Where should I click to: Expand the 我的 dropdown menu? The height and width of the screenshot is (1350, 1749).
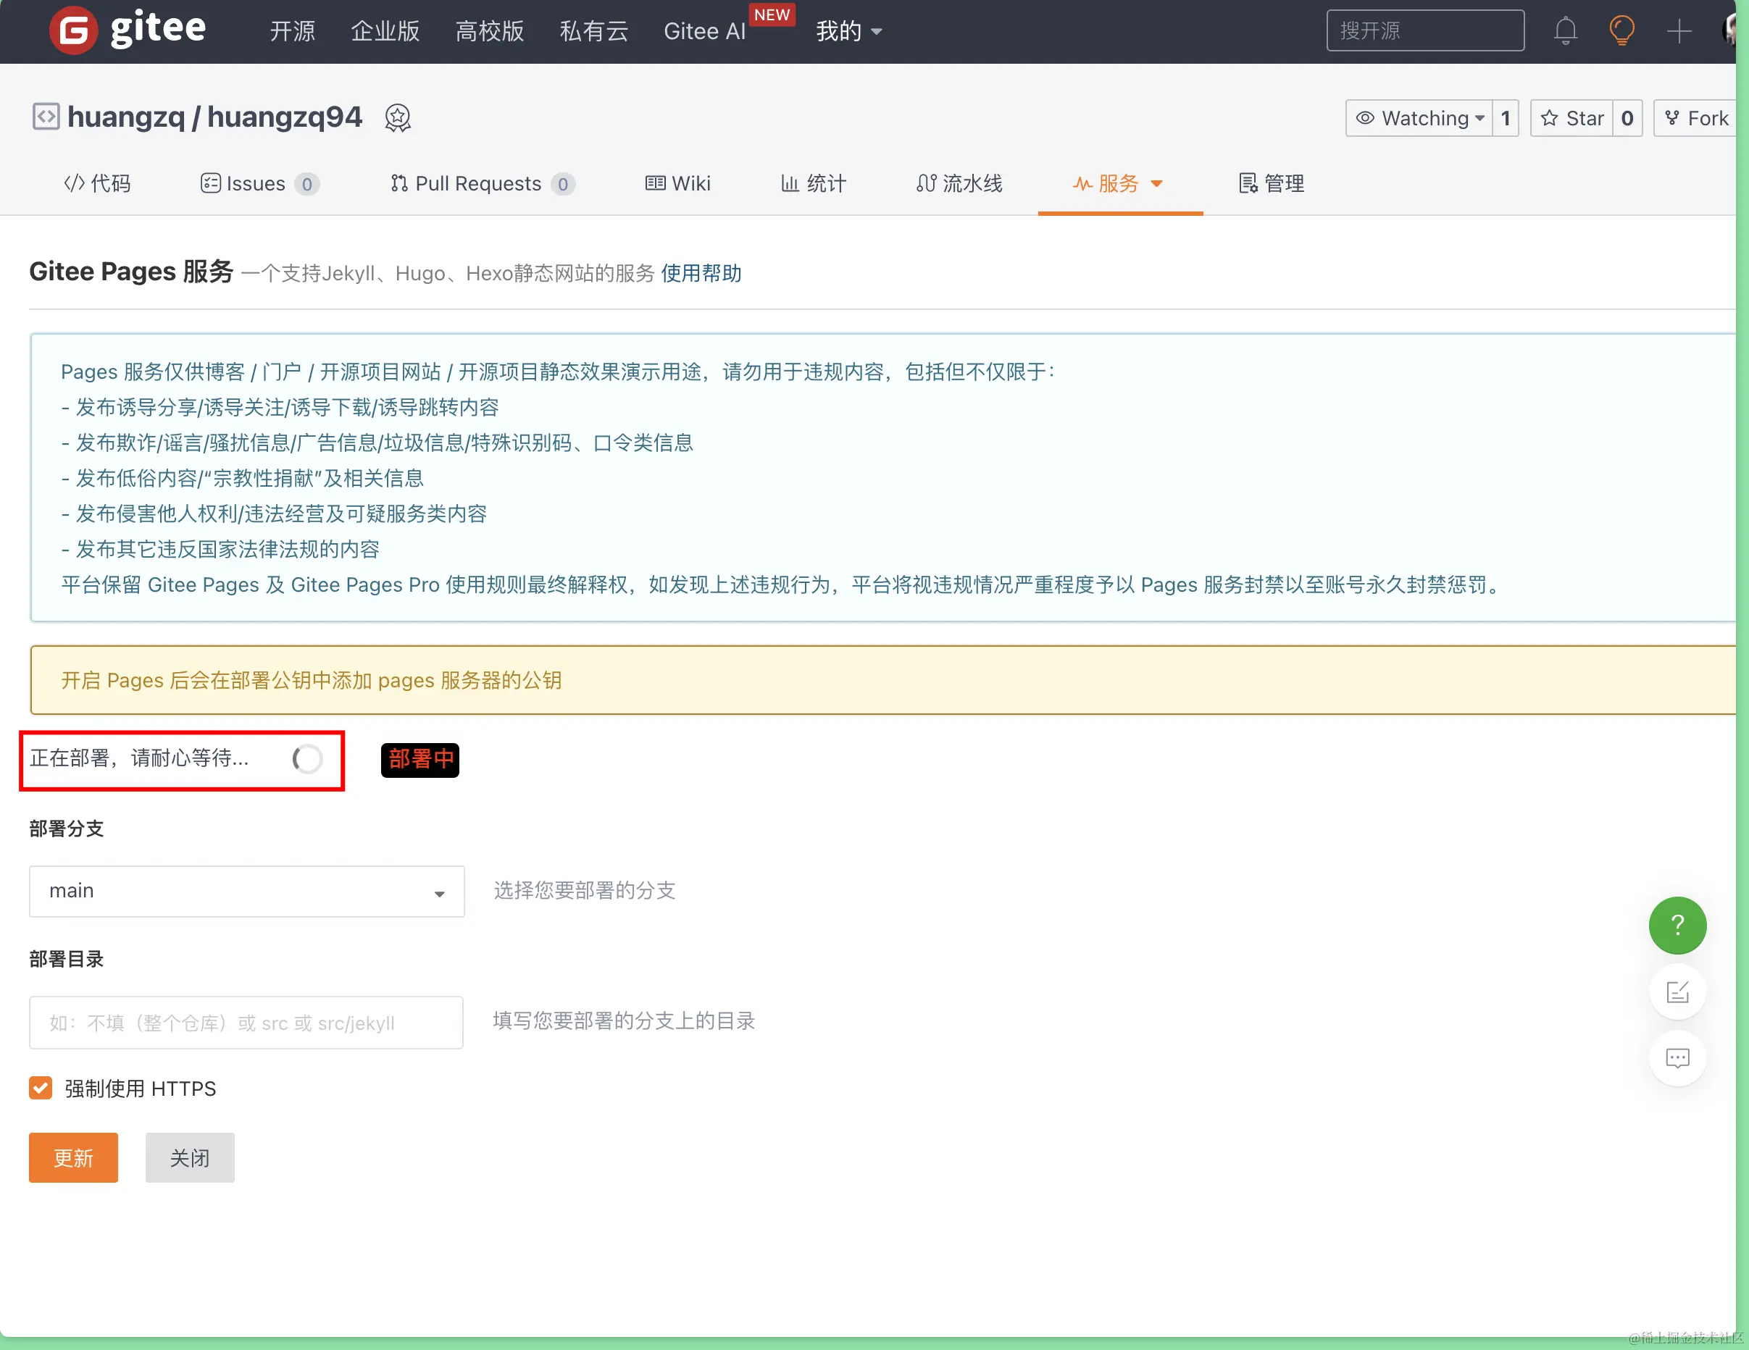click(849, 31)
